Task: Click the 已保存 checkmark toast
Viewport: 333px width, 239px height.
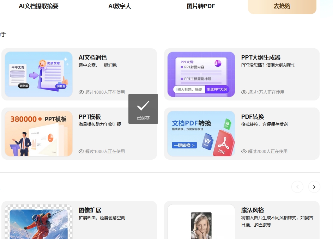Action: (x=143, y=109)
